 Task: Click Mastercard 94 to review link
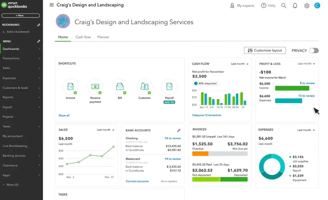pos(173,159)
